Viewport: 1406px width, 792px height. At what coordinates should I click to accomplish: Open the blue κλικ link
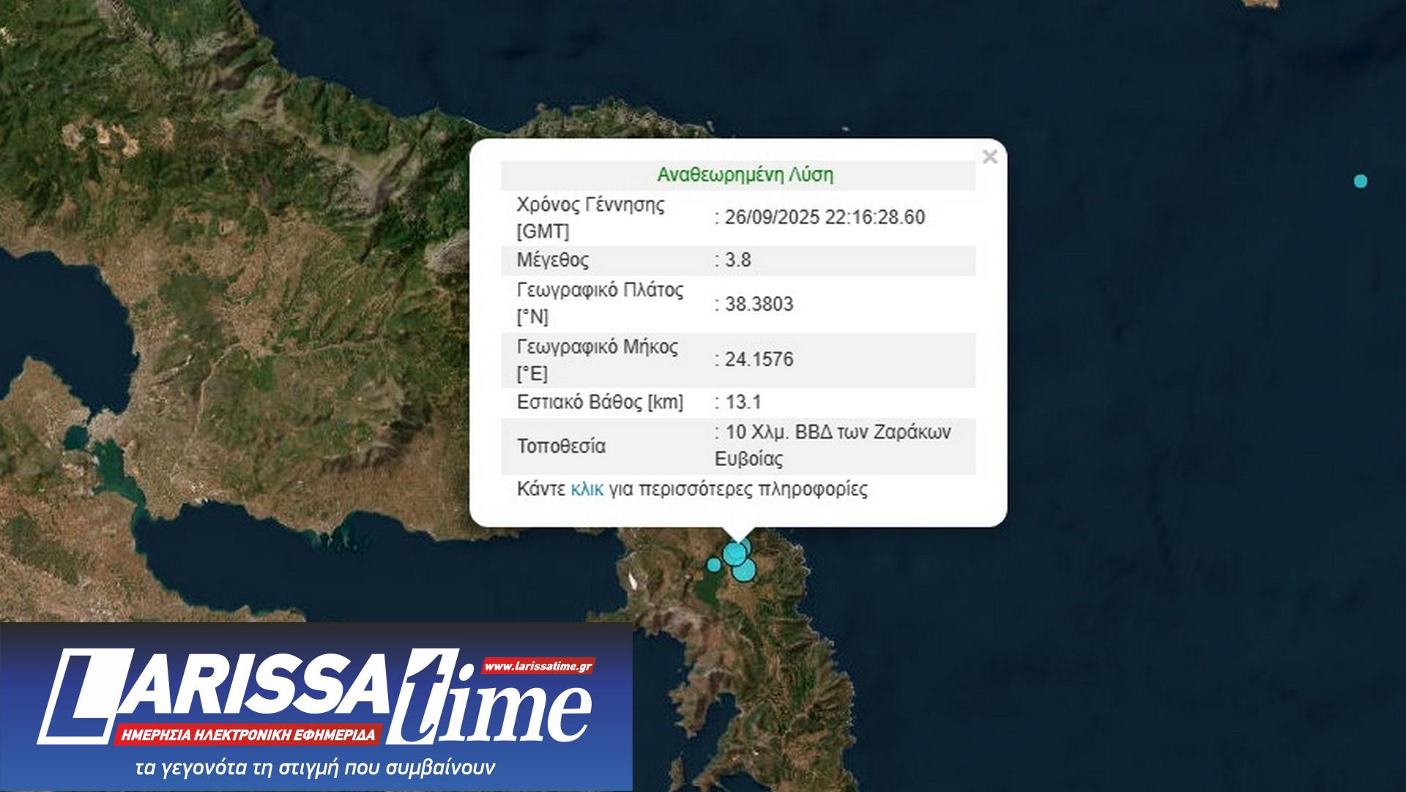pyautogui.click(x=587, y=489)
